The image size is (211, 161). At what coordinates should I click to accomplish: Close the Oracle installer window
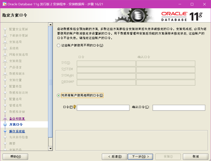pyautogui.click(x=205, y=4)
